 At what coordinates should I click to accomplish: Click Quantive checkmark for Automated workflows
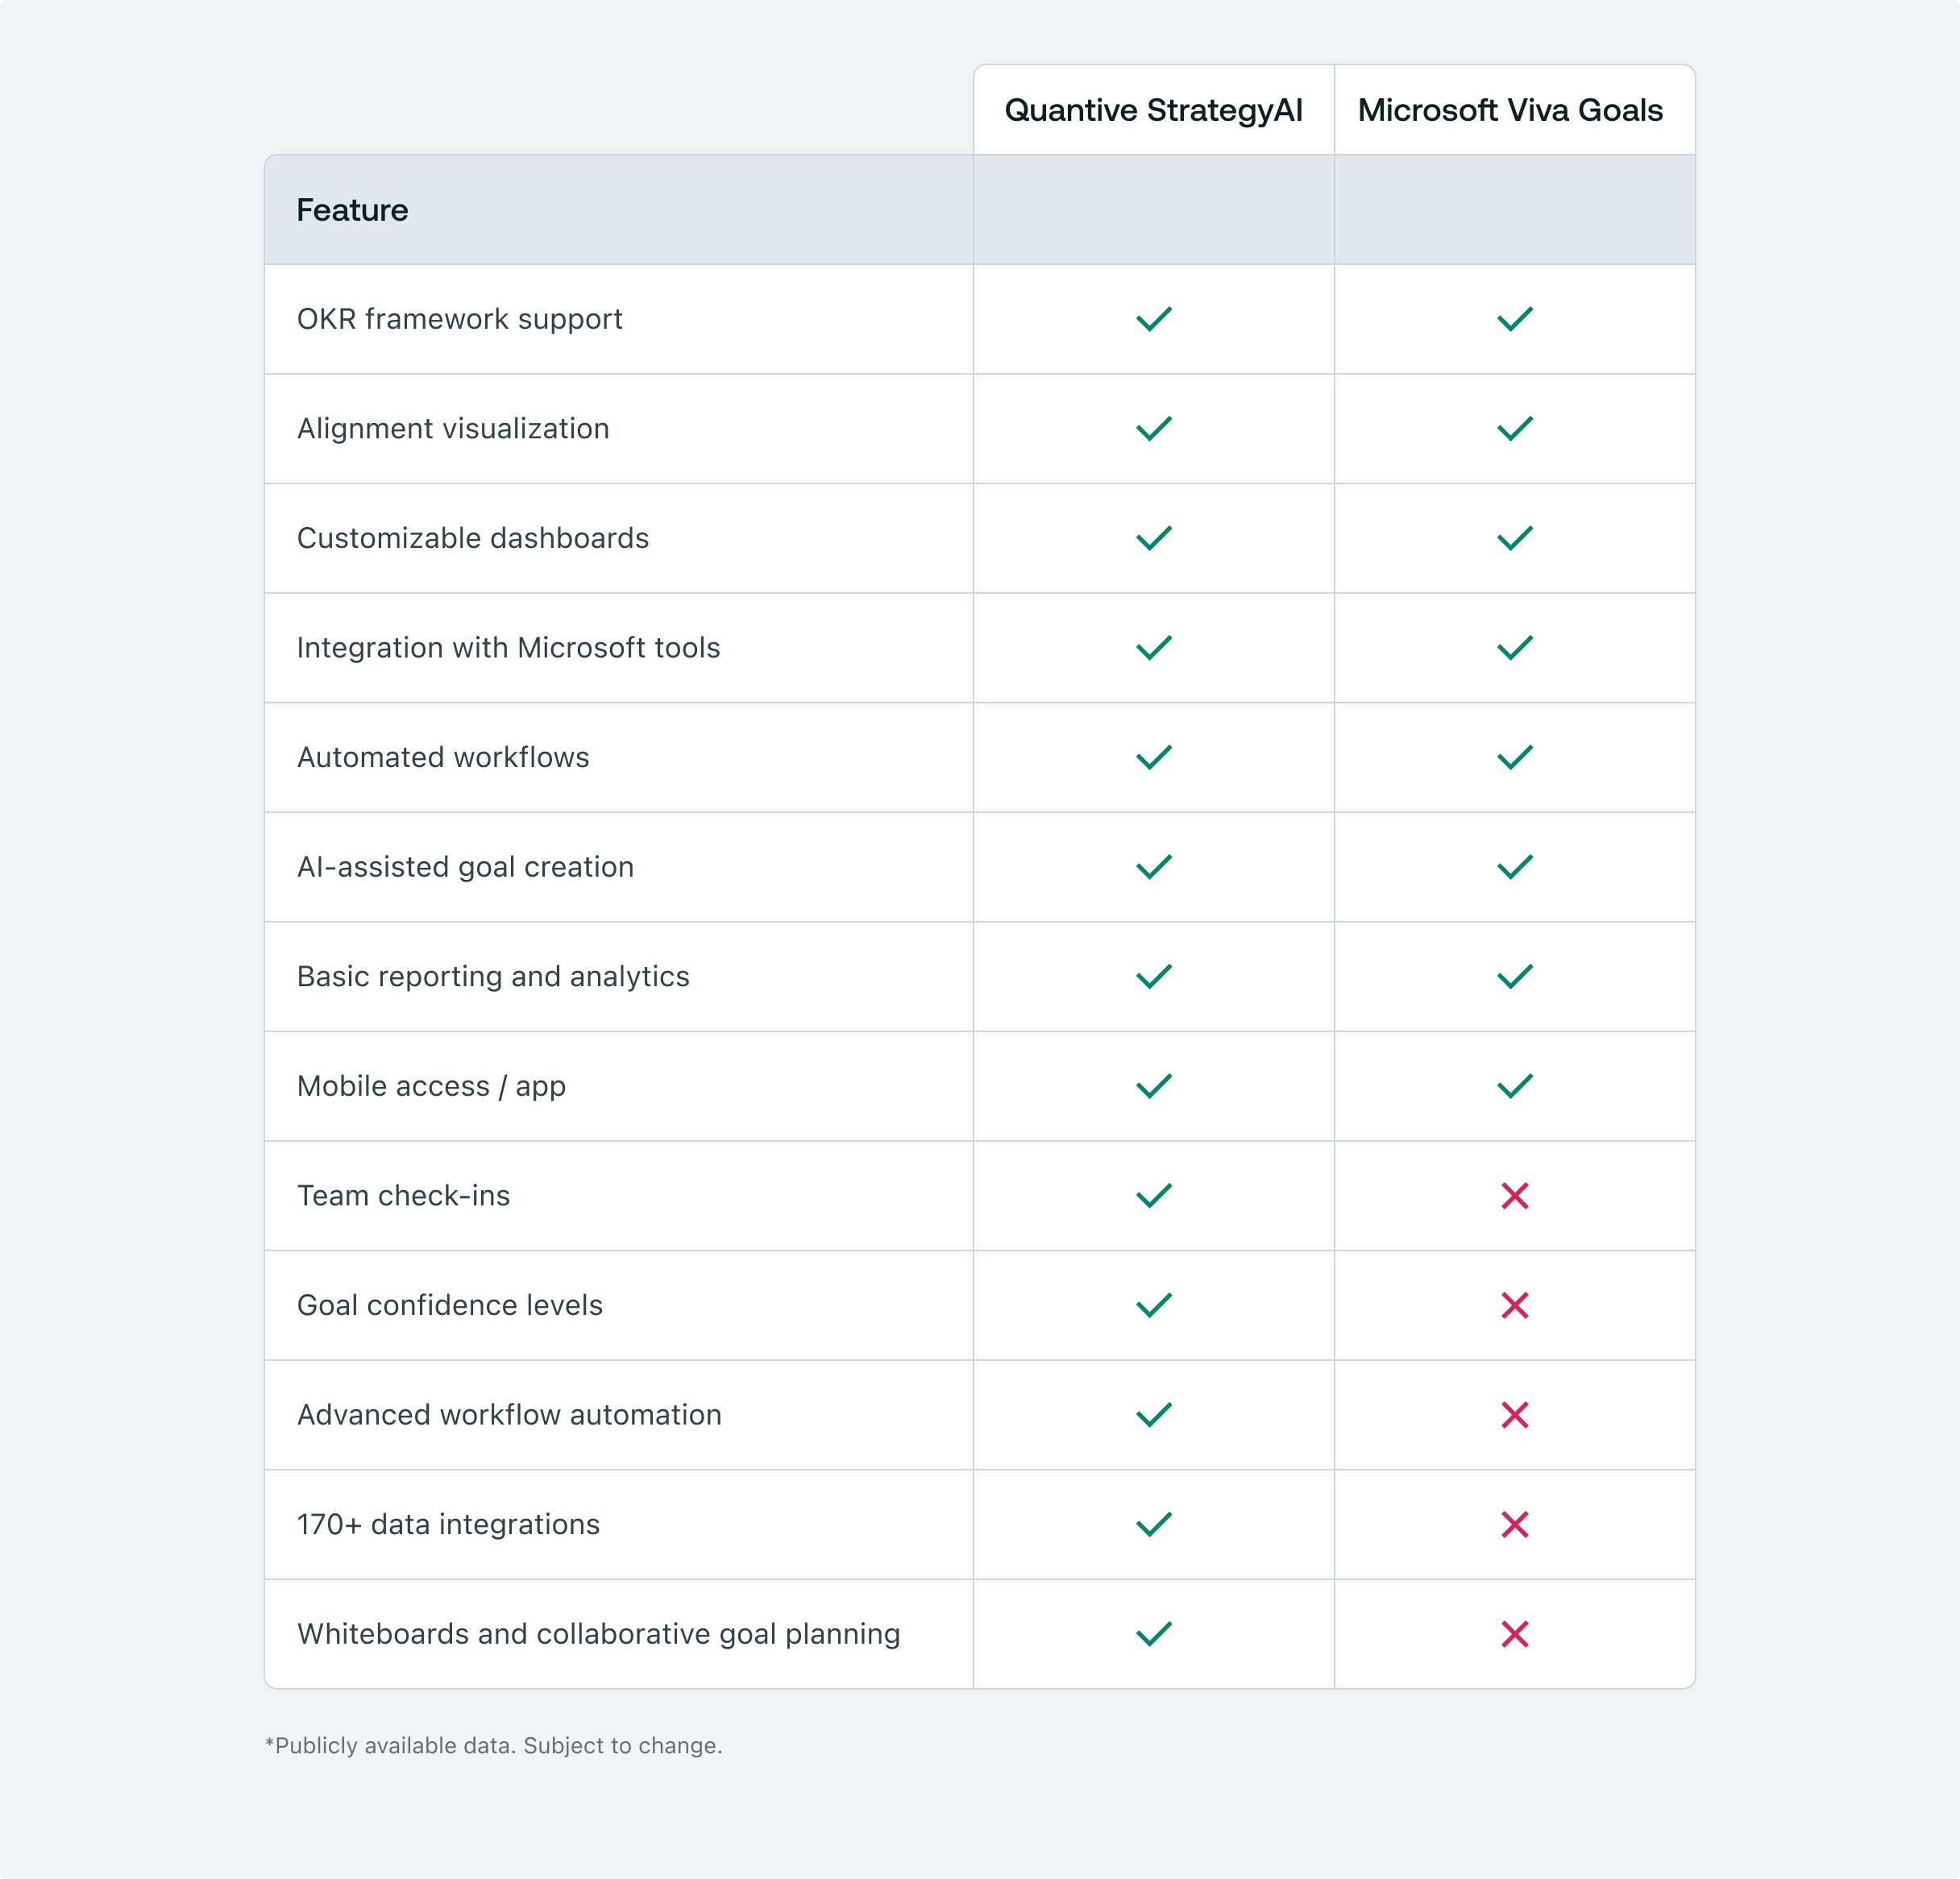1153,757
